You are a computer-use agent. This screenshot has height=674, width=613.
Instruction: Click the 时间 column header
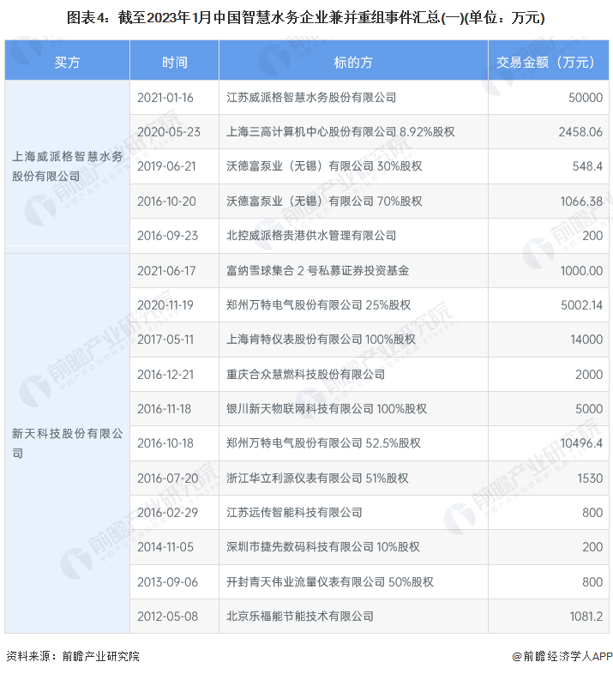[x=174, y=62]
